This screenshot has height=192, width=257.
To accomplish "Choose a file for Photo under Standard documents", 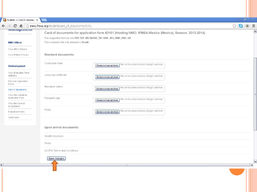I will click(x=107, y=112).
